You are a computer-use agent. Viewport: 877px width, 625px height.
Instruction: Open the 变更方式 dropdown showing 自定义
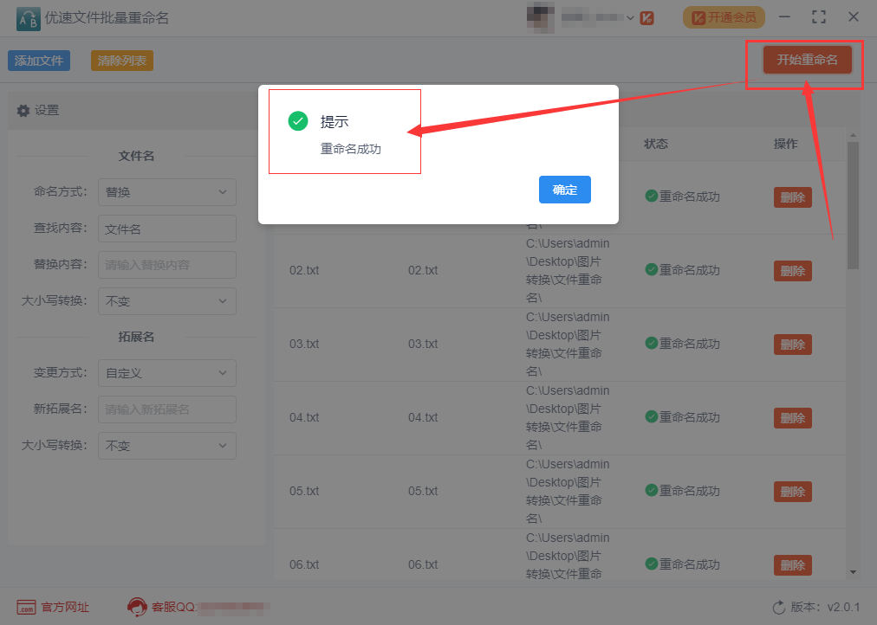[167, 373]
